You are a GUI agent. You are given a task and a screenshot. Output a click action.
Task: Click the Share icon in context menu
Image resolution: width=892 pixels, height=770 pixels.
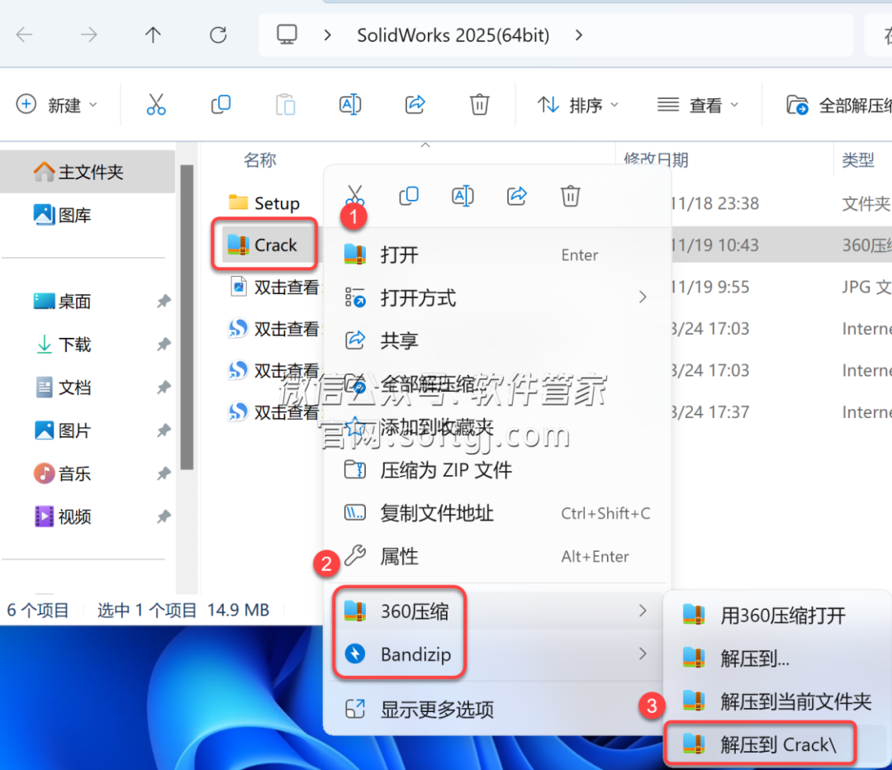(516, 196)
